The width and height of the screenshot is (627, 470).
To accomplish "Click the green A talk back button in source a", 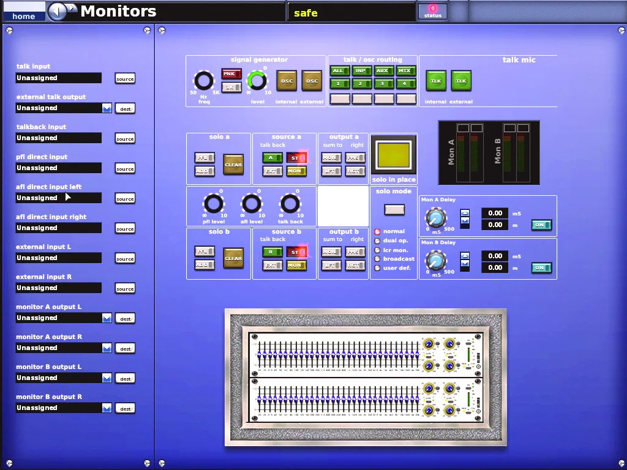I will click(272, 158).
